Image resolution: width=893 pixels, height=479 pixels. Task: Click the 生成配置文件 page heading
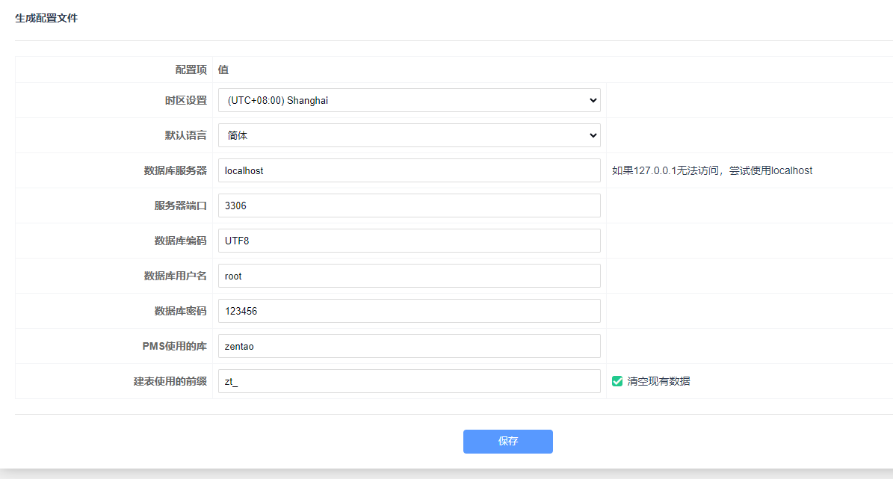tap(46, 18)
